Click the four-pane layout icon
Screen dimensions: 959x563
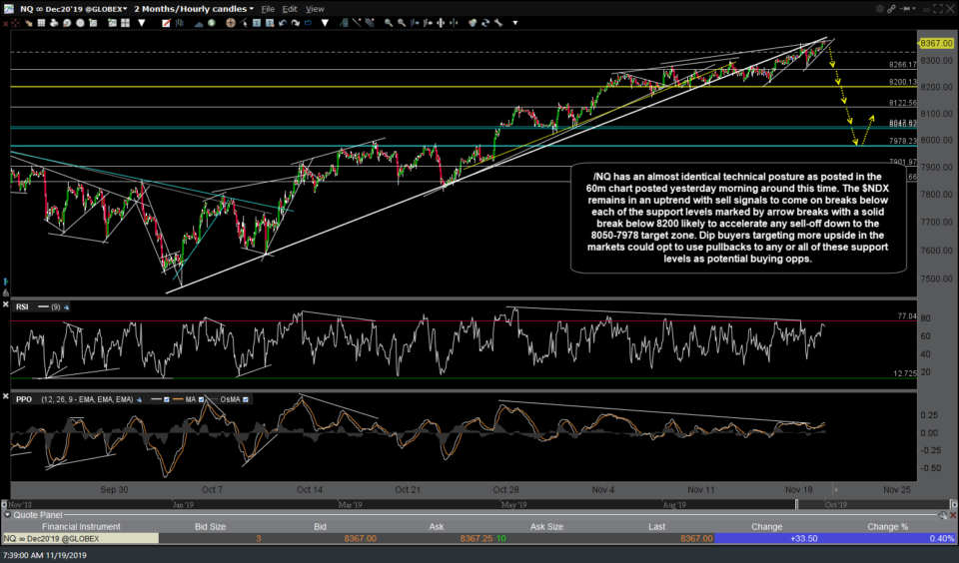pyautogui.click(x=126, y=23)
